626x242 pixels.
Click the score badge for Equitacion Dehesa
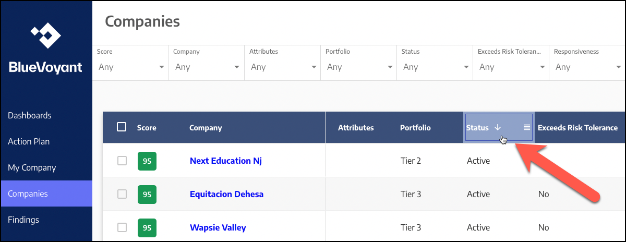(147, 195)
